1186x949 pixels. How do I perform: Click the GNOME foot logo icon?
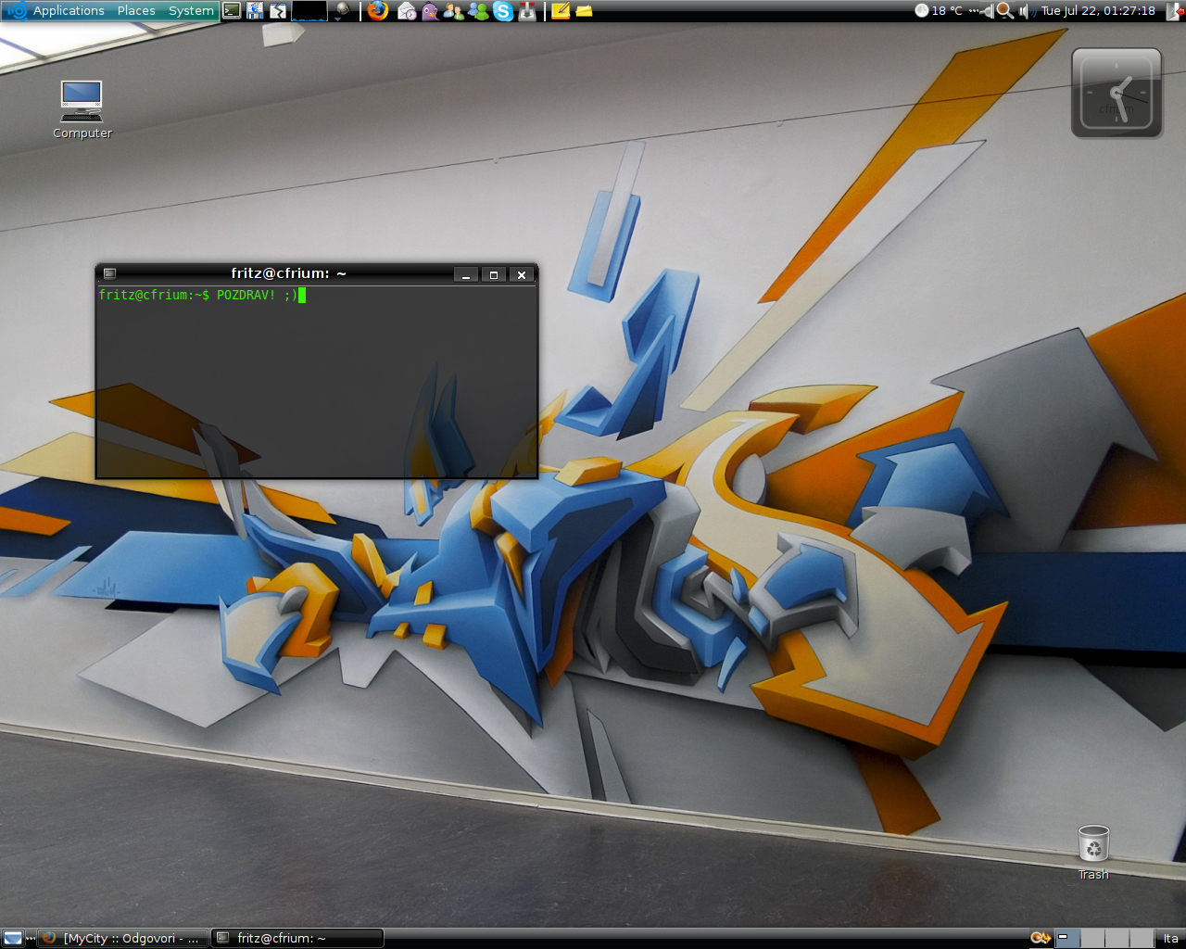tap(16, 11)
